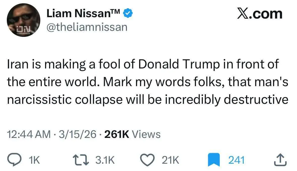Click the word 'Iran' starting the tweet
The height and width of the screenshot is (171, 297).
(x=17, y=64)
